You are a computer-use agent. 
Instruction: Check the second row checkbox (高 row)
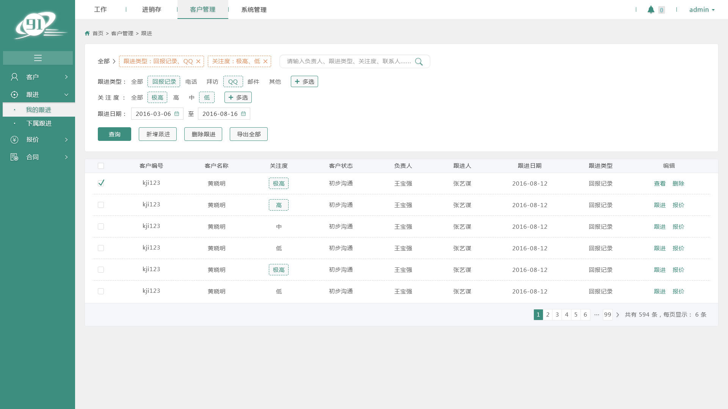[x=101, y=205]
